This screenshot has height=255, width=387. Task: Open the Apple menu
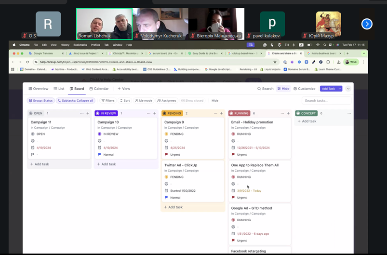(x=14, y=45)
